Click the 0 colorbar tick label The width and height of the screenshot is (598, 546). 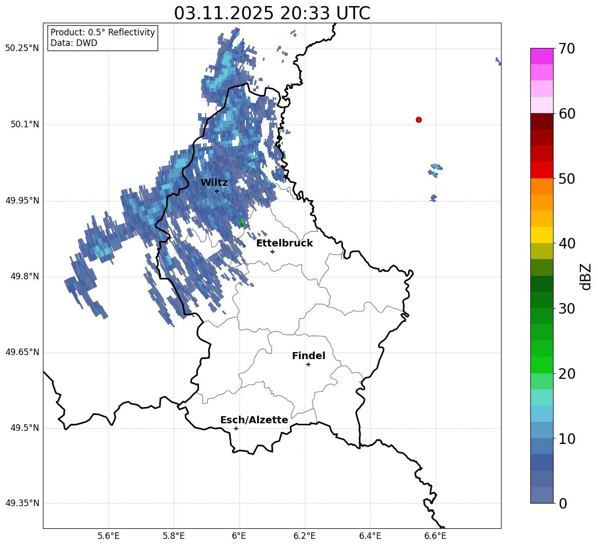pos(563,504)
